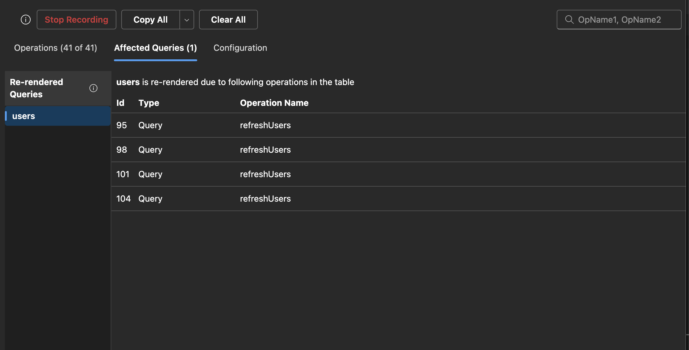
Task: Focus the OpName1, OpName2 search field
Action: (625, 20)
